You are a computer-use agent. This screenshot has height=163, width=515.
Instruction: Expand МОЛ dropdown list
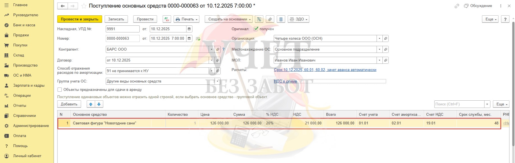coord(380,60)
